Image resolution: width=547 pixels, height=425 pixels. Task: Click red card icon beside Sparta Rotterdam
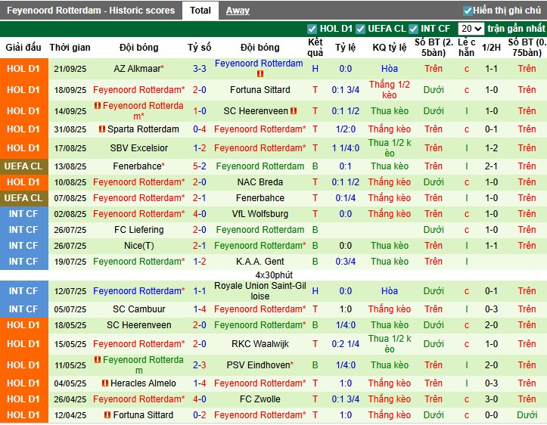(x=103, y=129)
